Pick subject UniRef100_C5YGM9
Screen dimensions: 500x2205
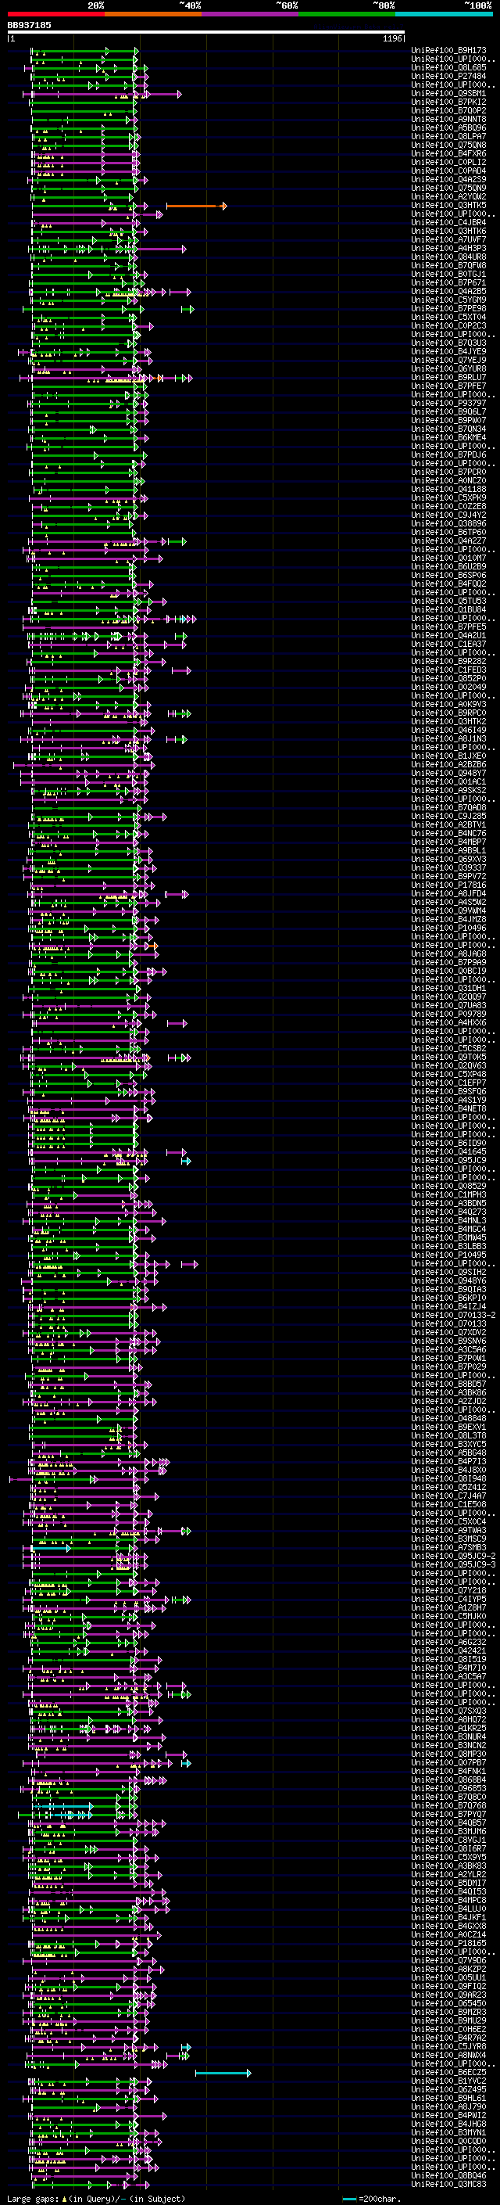tap(448, 300)
